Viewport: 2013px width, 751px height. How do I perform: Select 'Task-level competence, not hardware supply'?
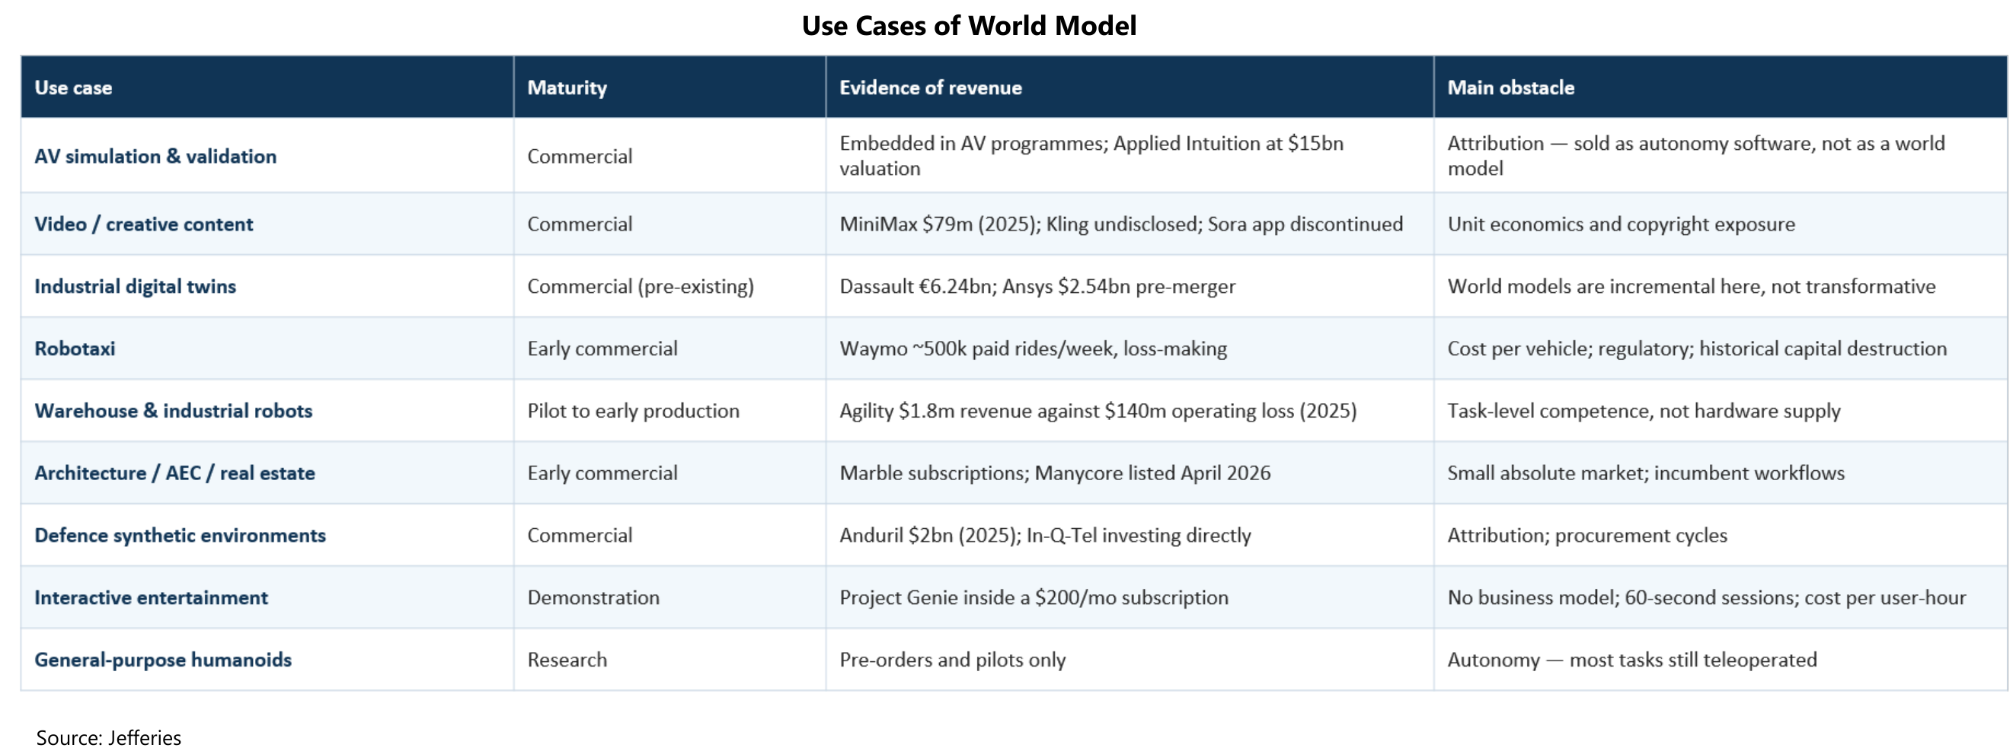click(1644, 411)
